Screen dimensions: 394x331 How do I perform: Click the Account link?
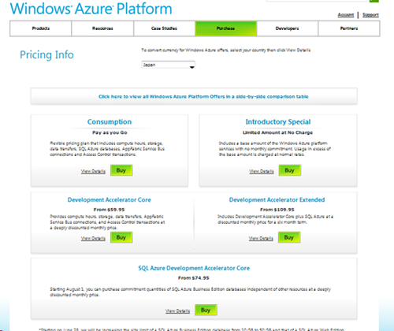pyautogui.click(x=346, y=15)
